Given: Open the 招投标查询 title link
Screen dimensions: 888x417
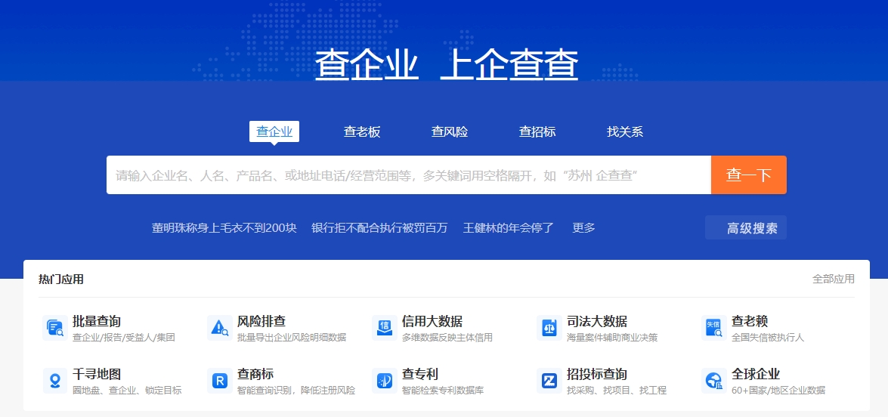Looking at the screenshot, I should tap(597, 375).
